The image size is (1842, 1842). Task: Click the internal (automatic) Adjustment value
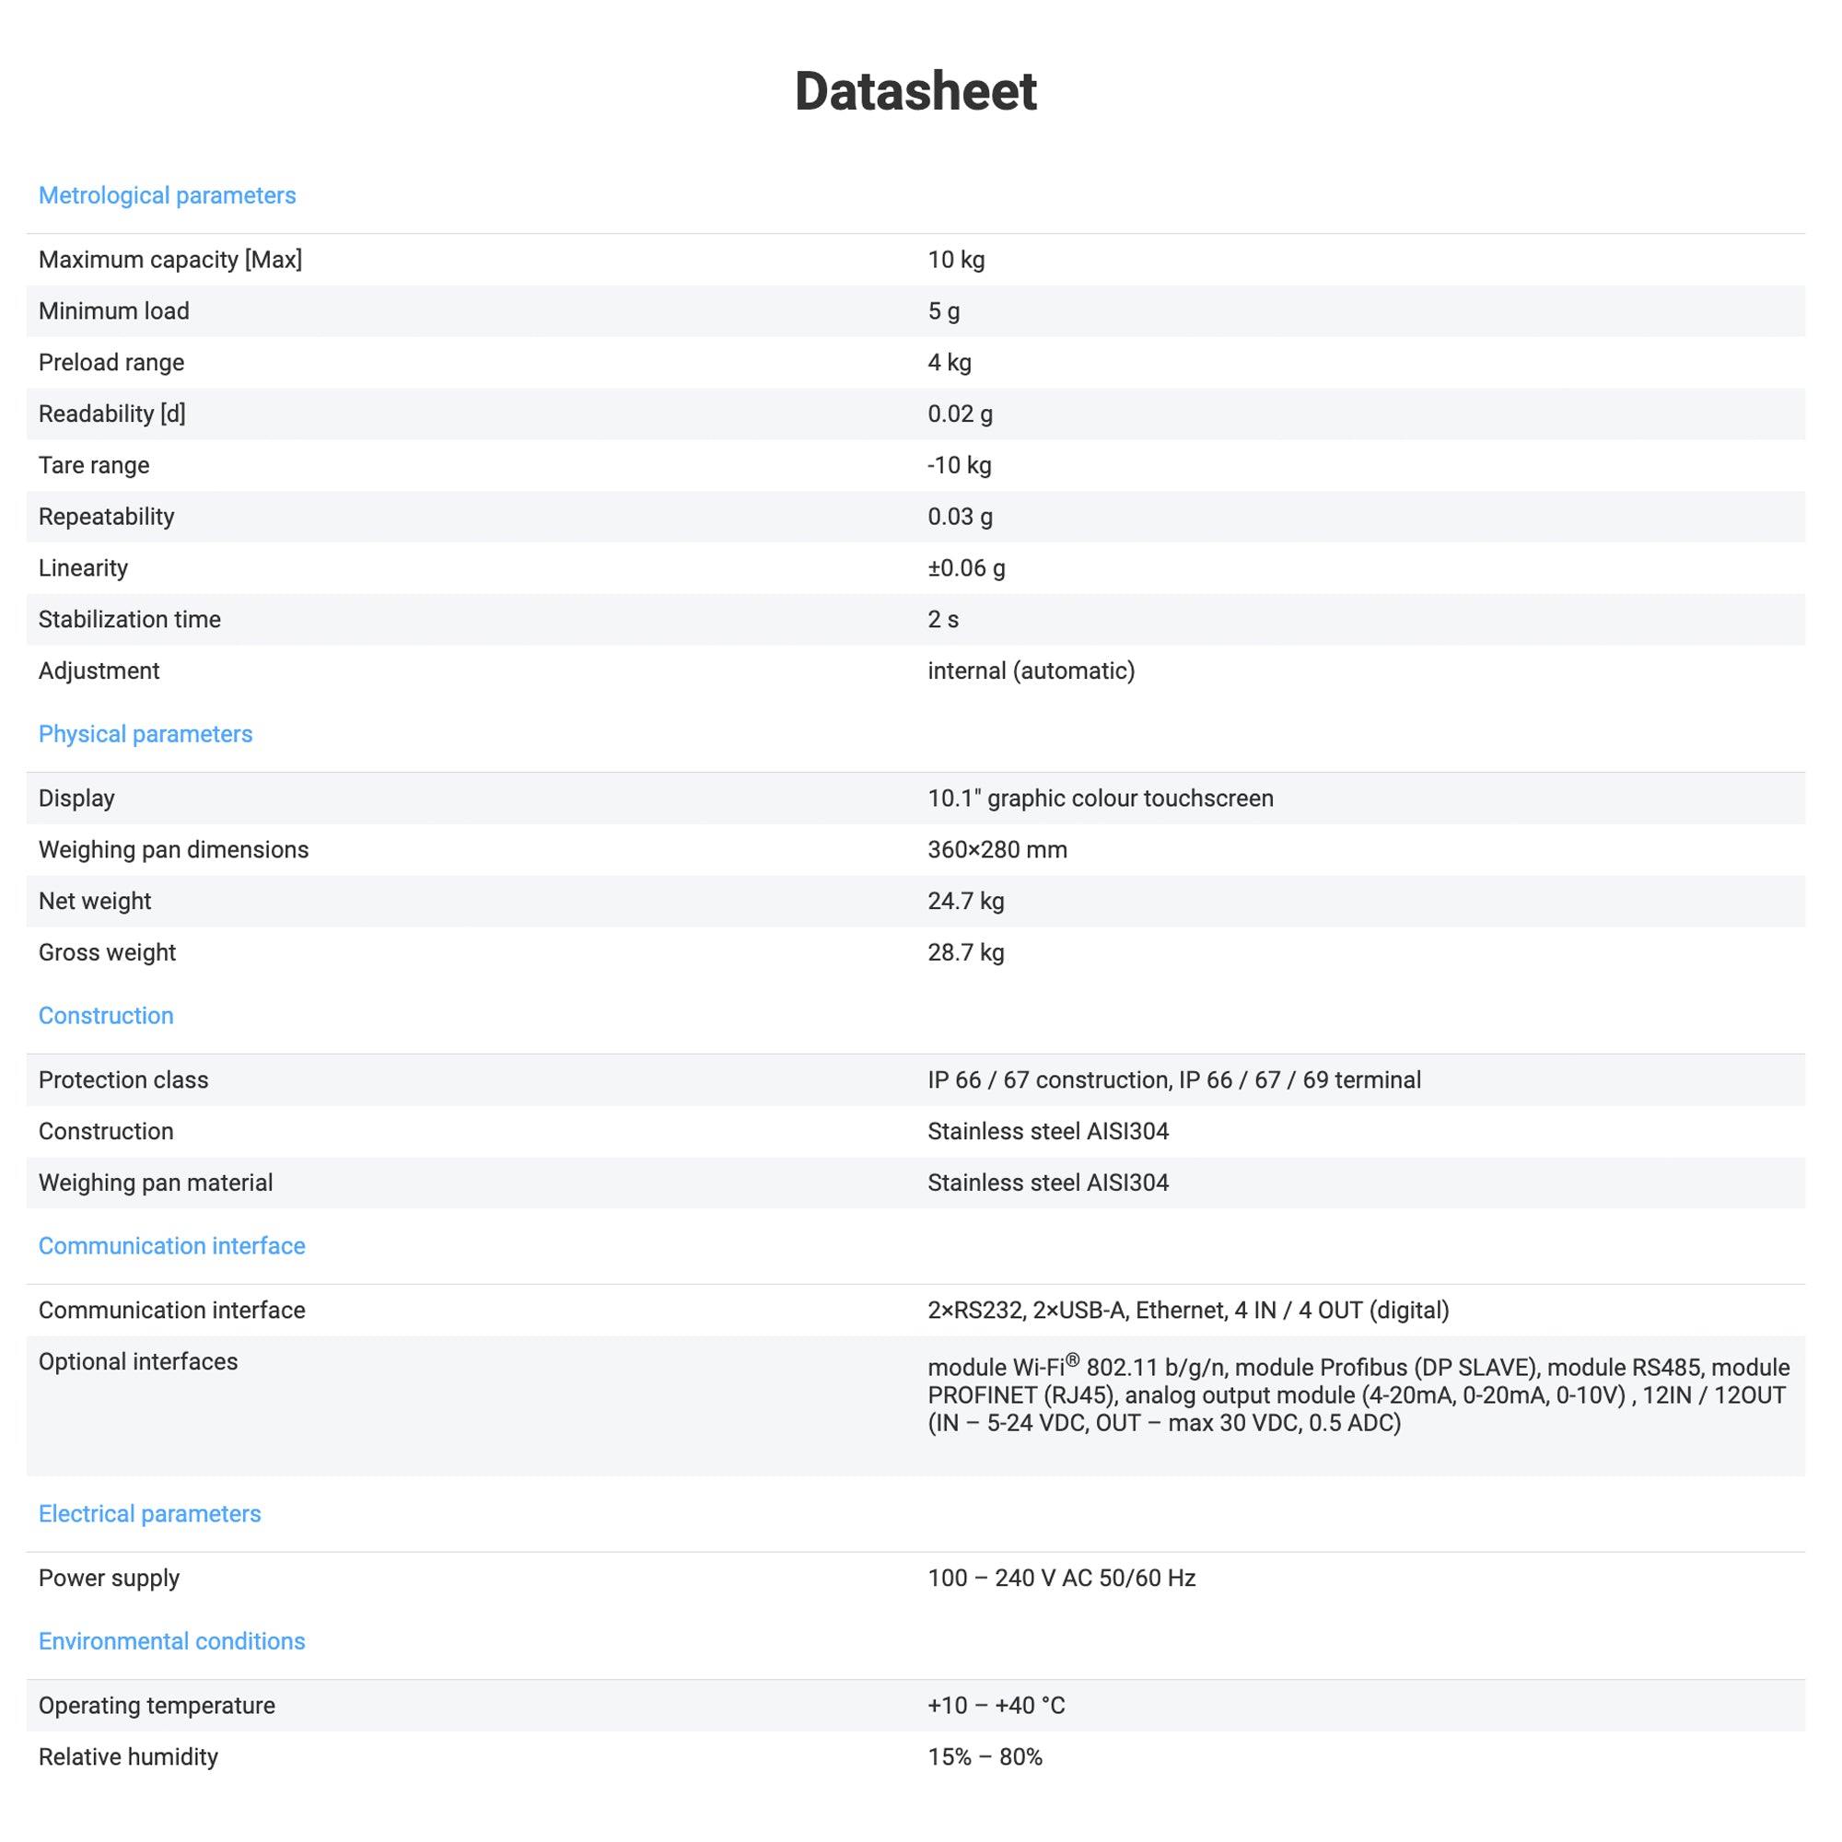point(1031,671)
